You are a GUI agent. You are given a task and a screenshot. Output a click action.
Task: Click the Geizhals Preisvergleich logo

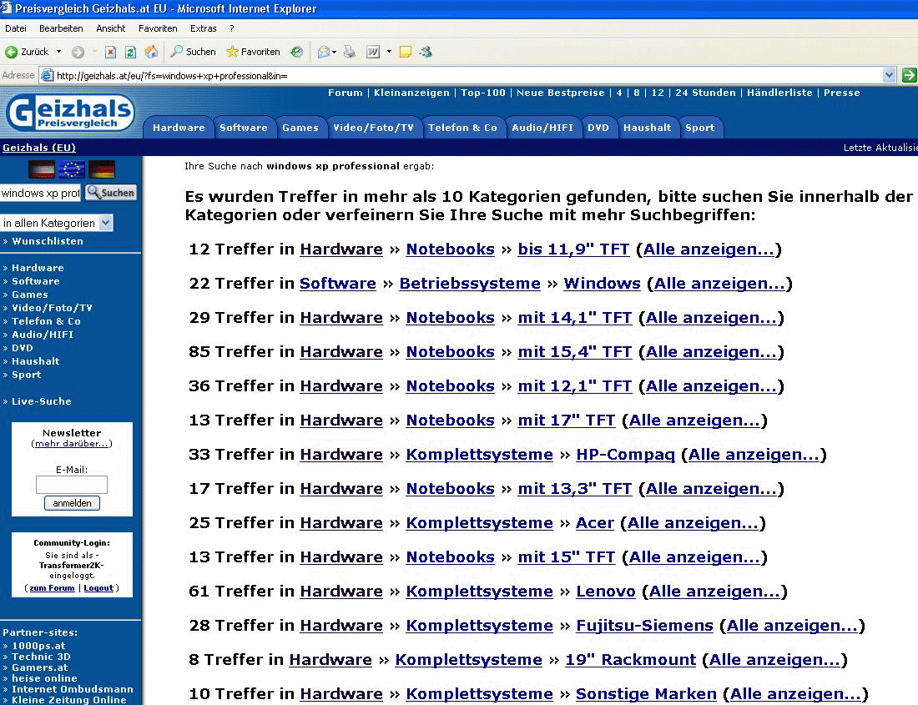[70, 113]
